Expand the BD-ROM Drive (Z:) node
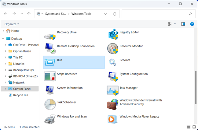The height and width of the screenshot is (130, 198). coord(5,76)
